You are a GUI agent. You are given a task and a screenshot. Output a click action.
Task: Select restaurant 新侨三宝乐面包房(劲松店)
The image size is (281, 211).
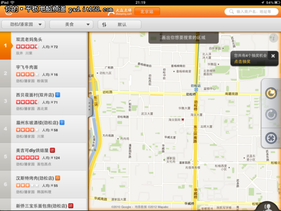[x=43, y=205]
